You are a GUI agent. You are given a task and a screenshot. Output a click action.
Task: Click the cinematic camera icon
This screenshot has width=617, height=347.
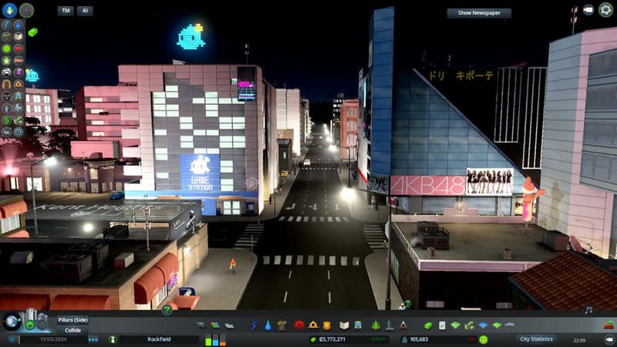tap(588, 10)
